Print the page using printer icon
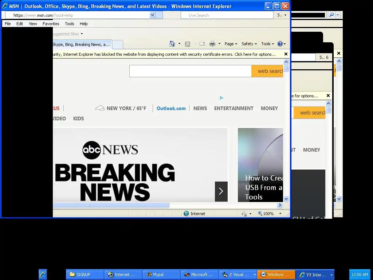The height and width of the screenshot is (280, 373). point(212,44)
